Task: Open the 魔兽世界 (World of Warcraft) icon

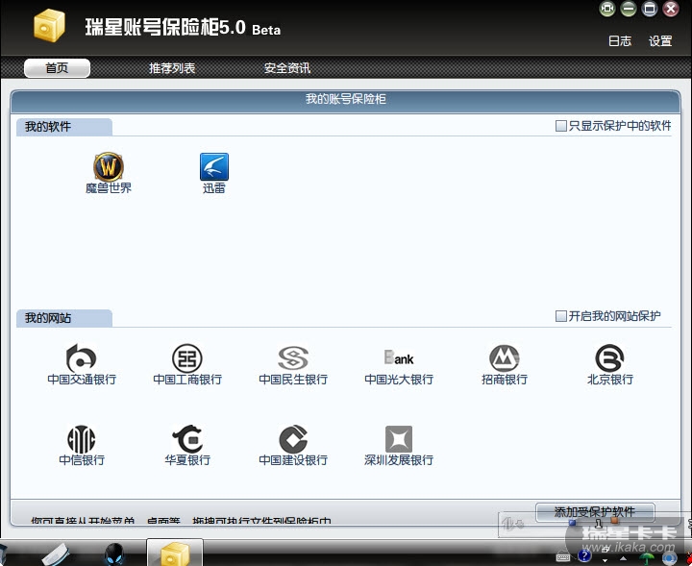Action: coord(108,167)
